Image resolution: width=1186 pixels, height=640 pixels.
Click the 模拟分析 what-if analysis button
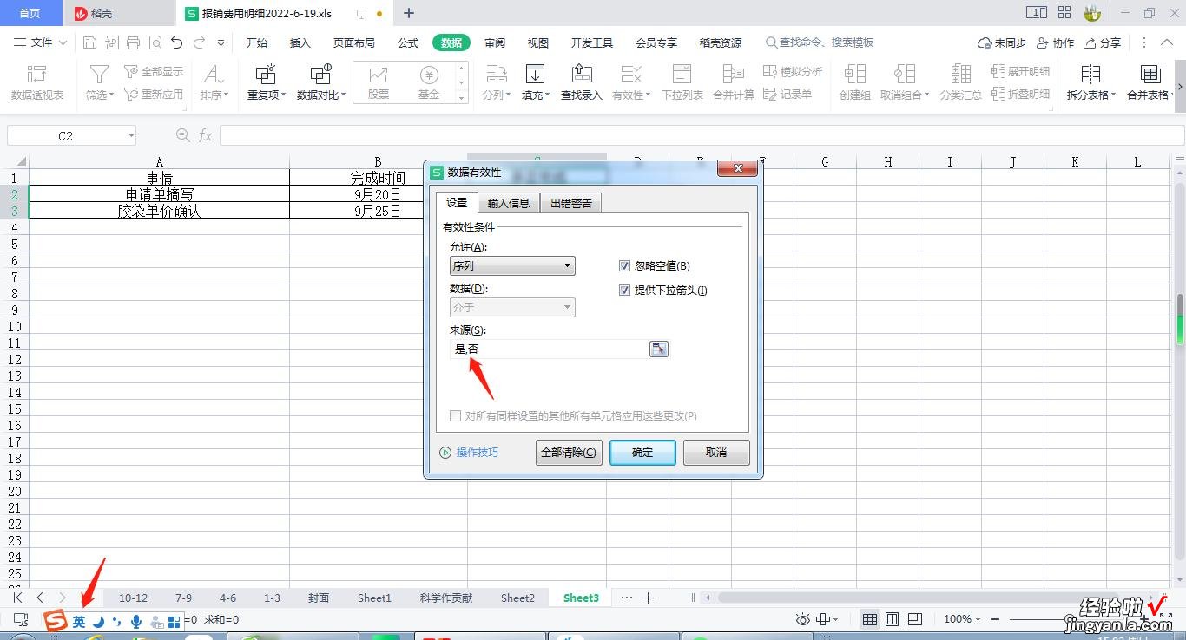793,71
